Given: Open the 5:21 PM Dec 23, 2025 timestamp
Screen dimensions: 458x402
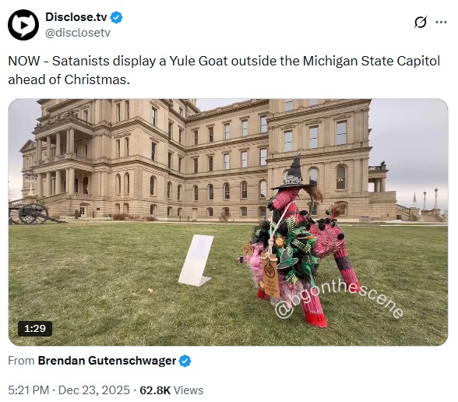Looking at the screenshot, I should point(69,390).
